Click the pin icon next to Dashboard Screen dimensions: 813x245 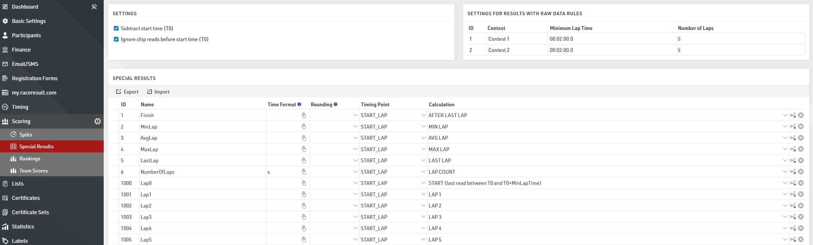pyautogui.click(x=94, y=7)
